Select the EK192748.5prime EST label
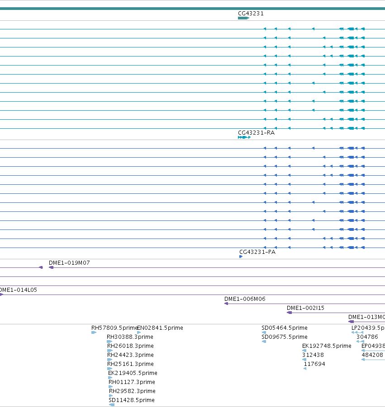Viewport: 385px width, 407px height. tap(327, 346)
